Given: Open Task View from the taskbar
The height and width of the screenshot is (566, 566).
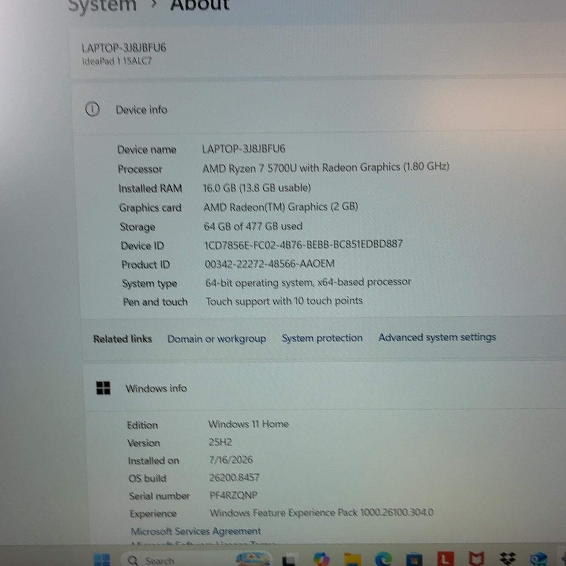Looking at the screenshot, I should 290,560.
